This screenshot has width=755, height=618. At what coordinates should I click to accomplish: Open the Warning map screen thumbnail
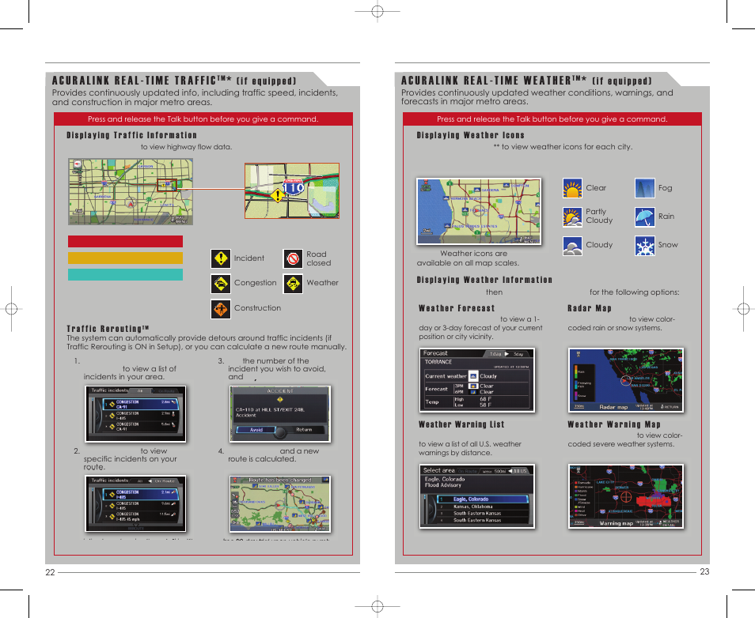click(x=625, y=496)
